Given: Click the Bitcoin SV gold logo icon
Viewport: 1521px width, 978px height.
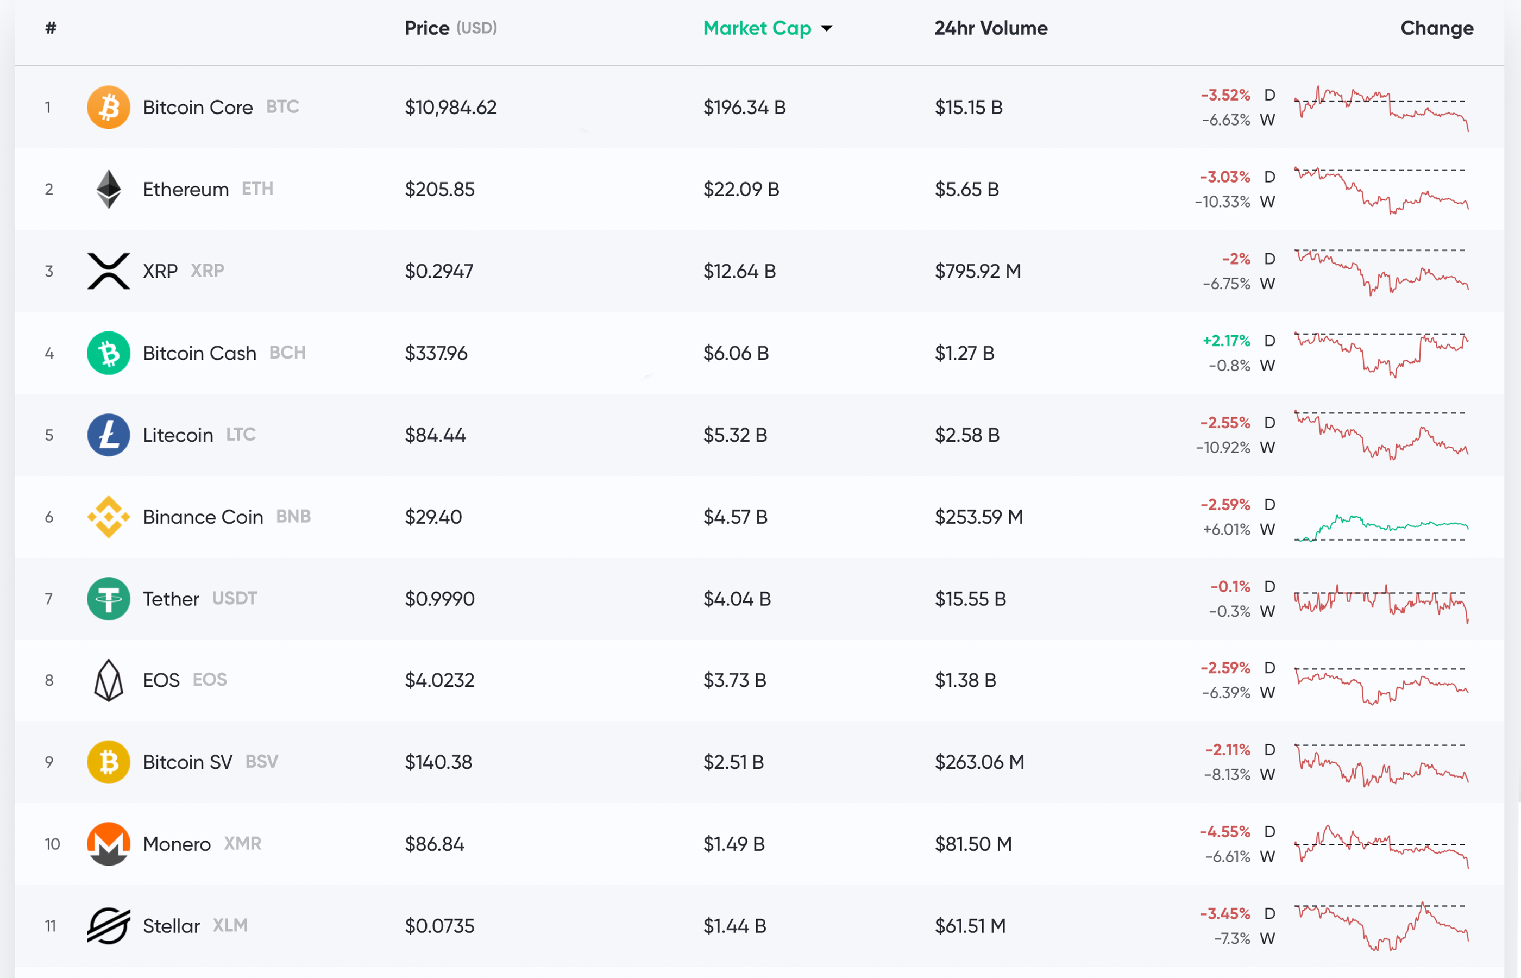Looking at the screenshot, I should (109, 762).
